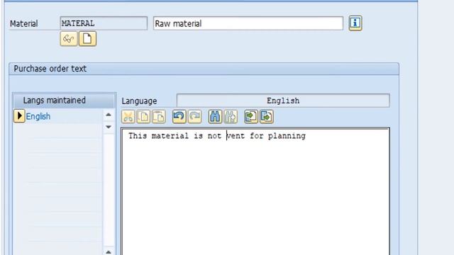Screen dimensions: 454x255
Task: Click the display/change glasses icon under Material
Action: tap(69, 39)
